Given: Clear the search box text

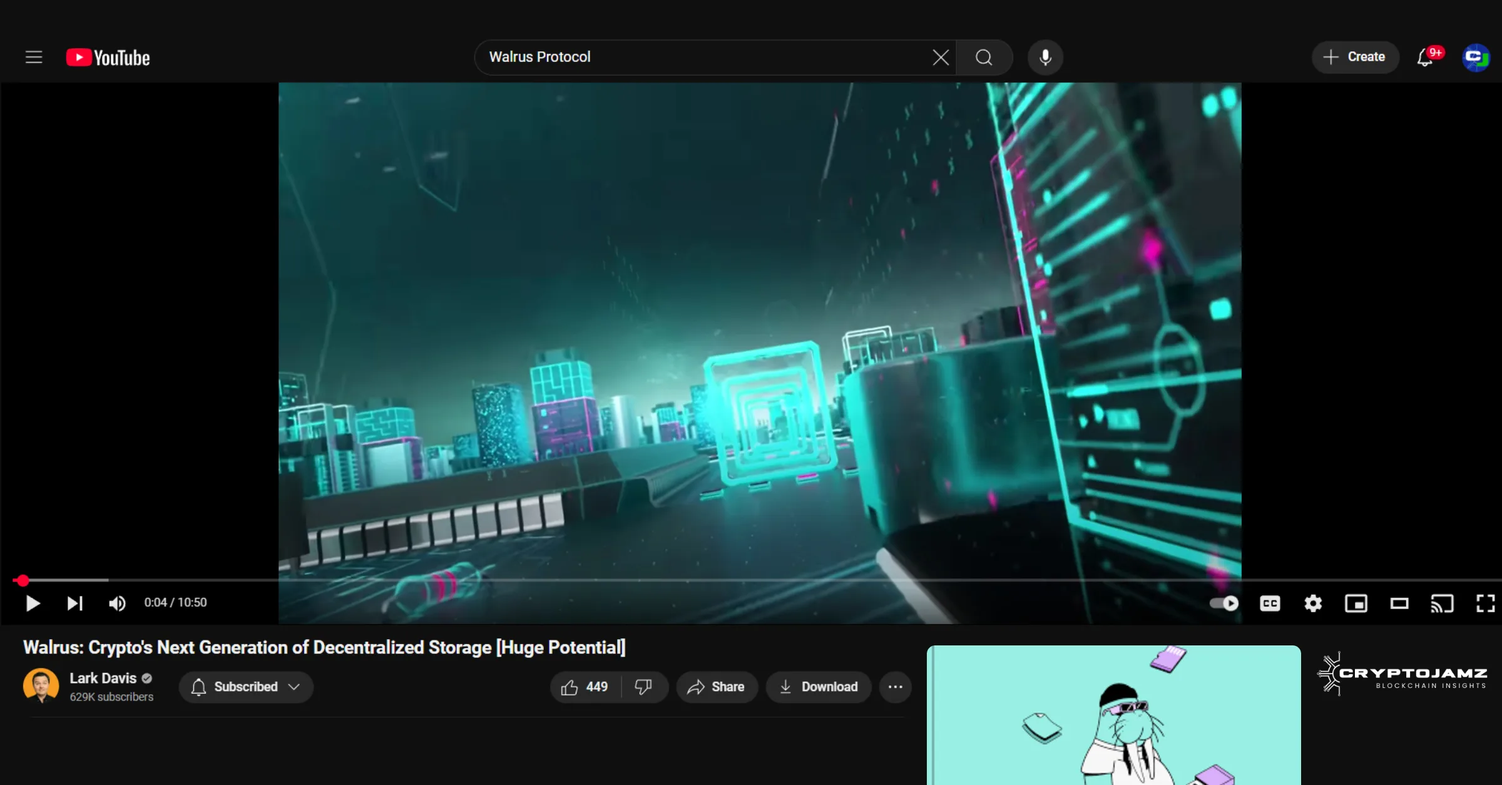Looking at the screenshot, I should coord(940,58).
